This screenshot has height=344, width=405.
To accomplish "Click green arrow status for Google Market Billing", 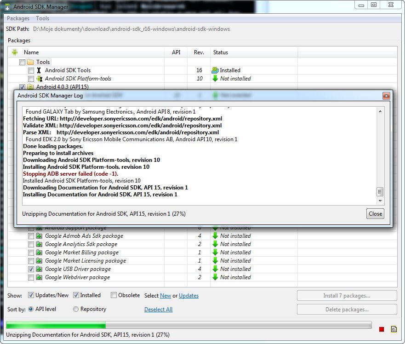I will [215, 252].
